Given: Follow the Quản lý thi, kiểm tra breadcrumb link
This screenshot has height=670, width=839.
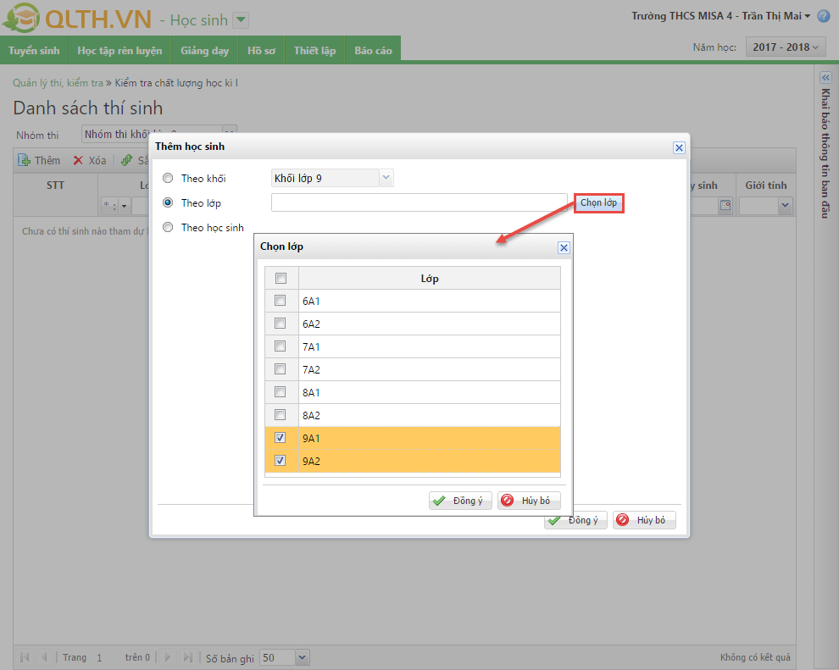Looking at the screenshot, I should pyautogui.click(x=58, y=83).
